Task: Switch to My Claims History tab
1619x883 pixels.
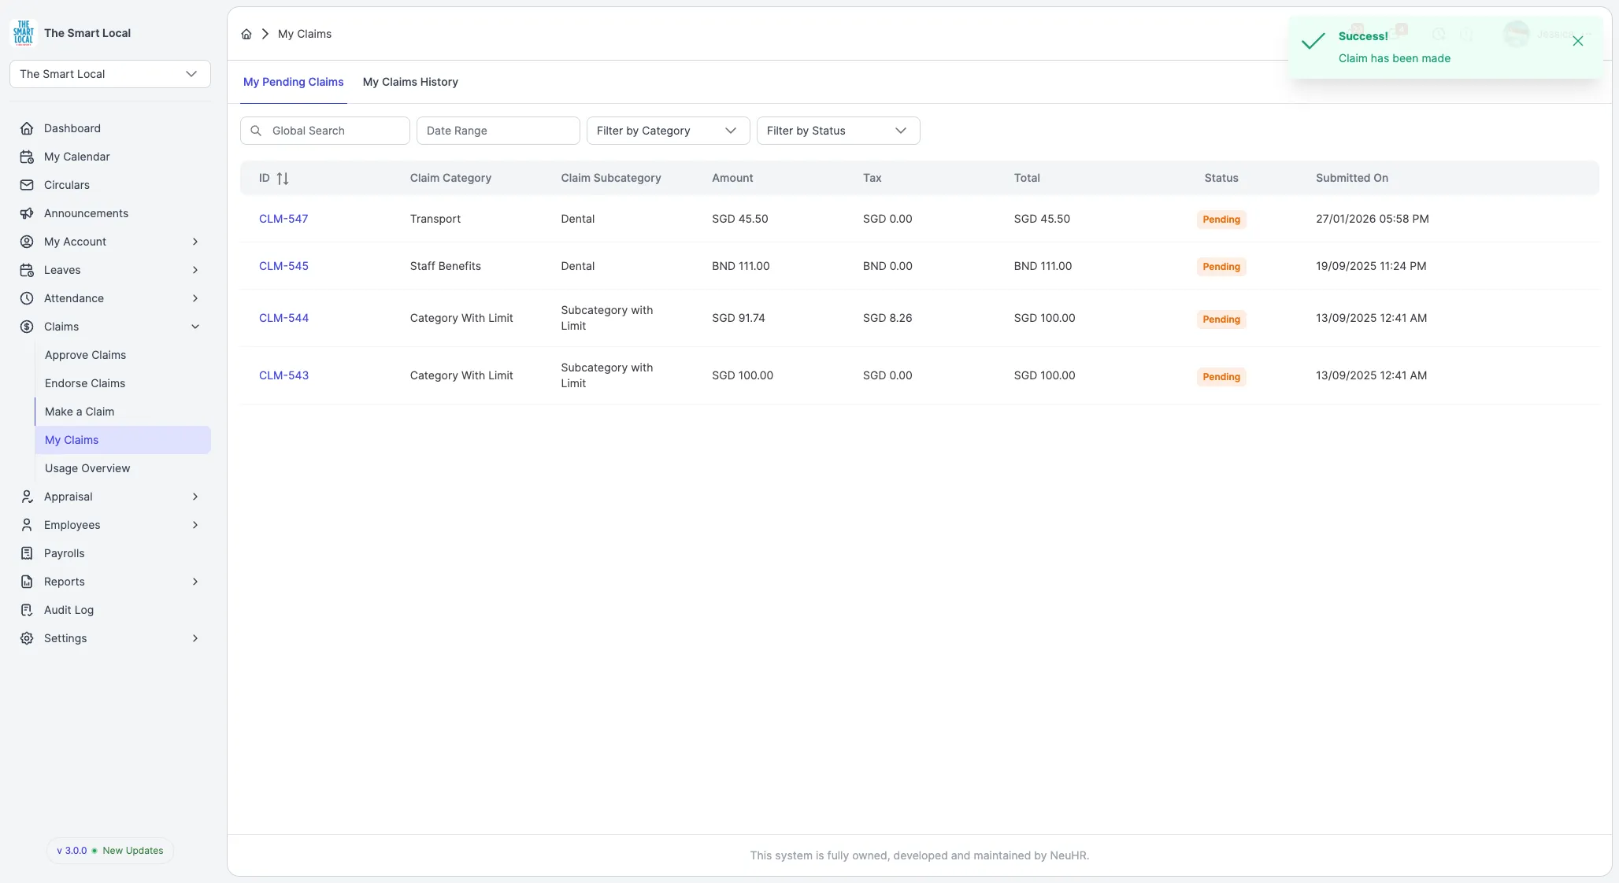Action: (410, 82)
